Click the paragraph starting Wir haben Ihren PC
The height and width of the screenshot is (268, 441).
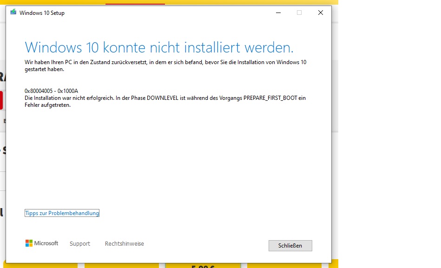(165, 65)
